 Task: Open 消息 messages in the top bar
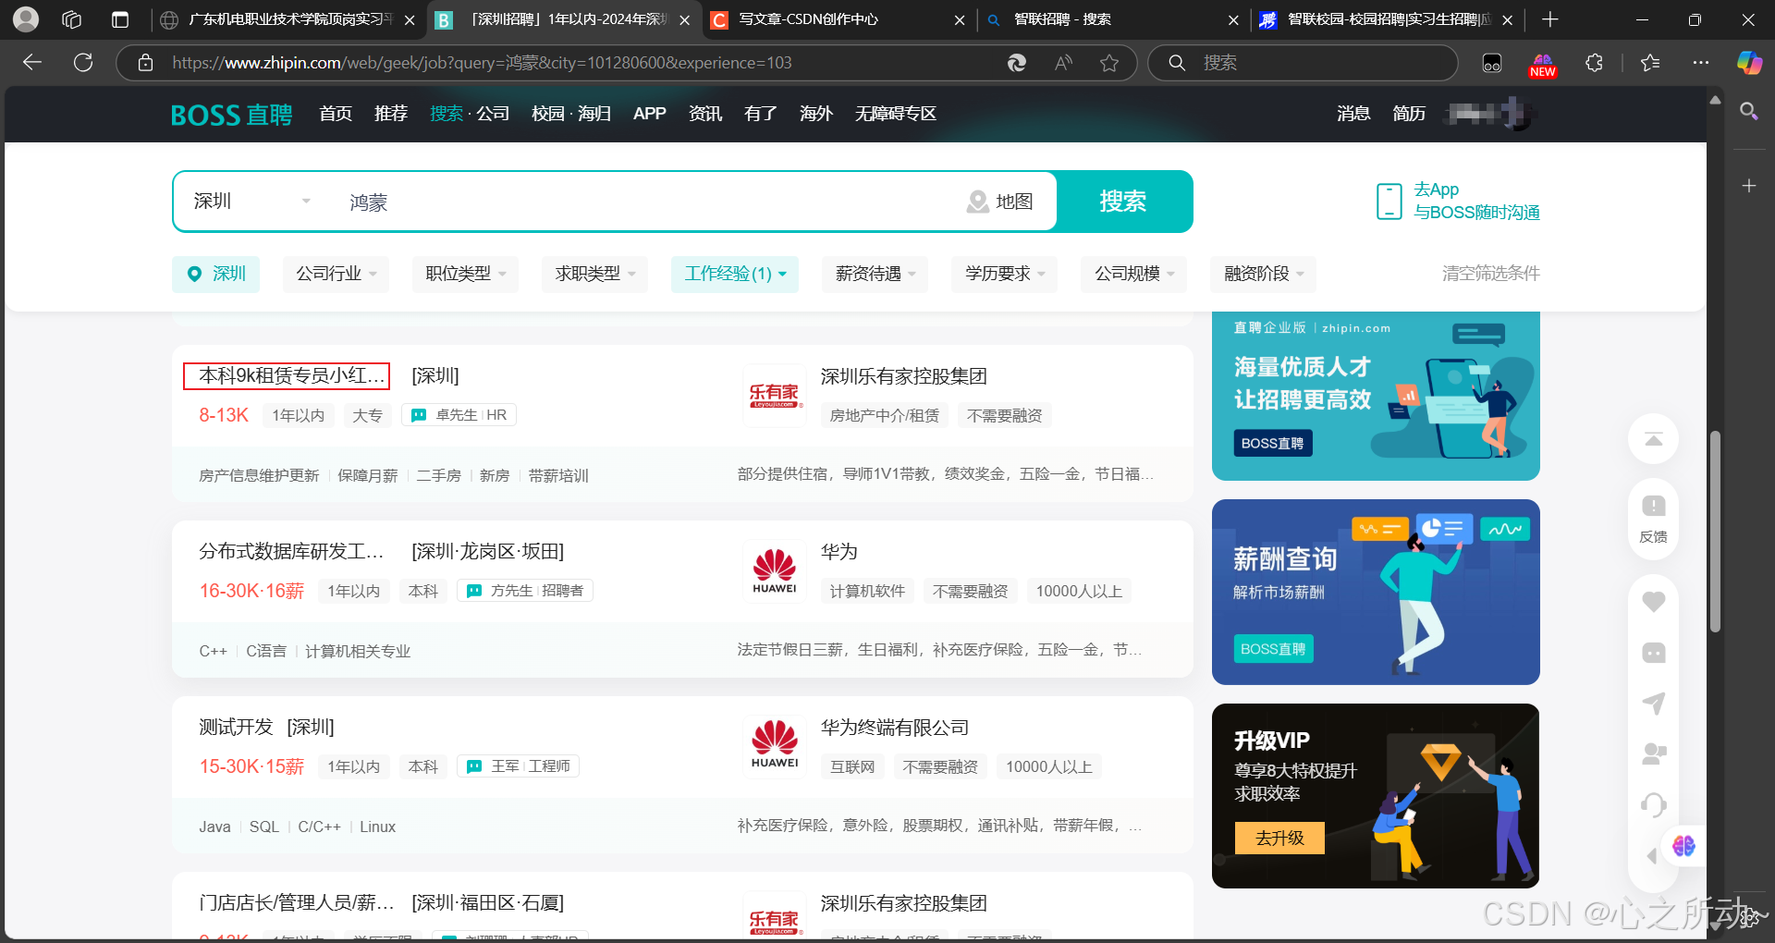1353,114
